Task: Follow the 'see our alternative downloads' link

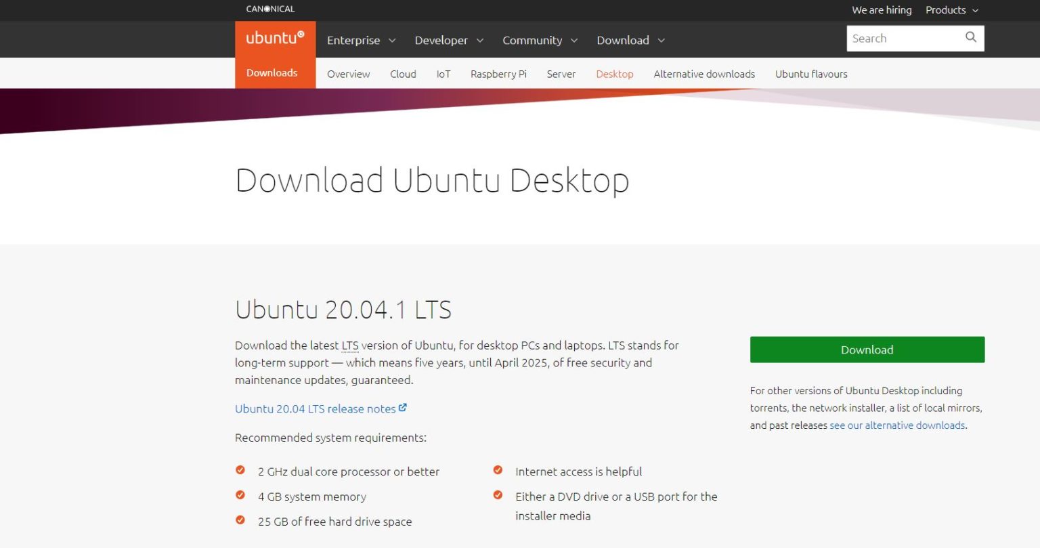Action: click(897, 425)
